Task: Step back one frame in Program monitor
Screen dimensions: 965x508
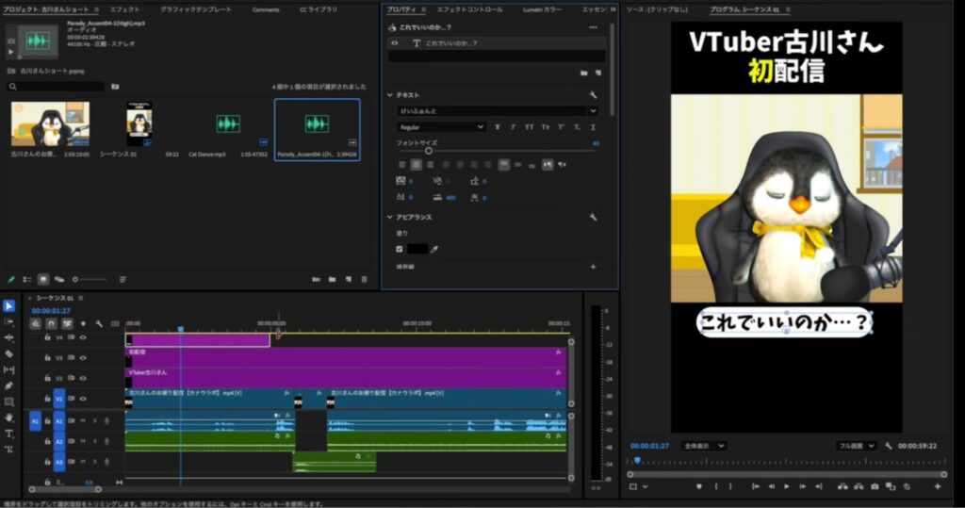Action: [x=771, y=486]
